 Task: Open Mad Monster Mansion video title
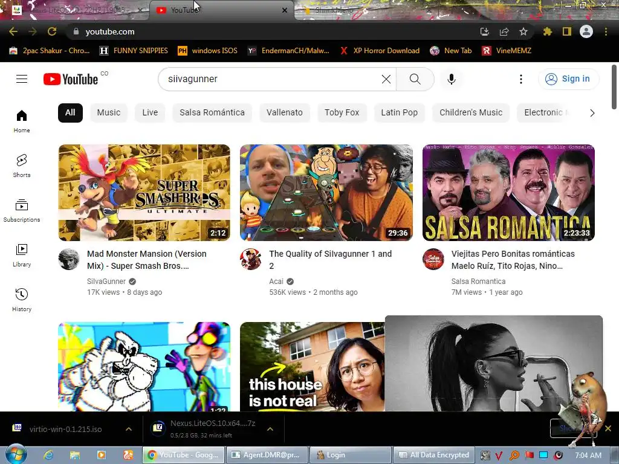tap(147, 260)
